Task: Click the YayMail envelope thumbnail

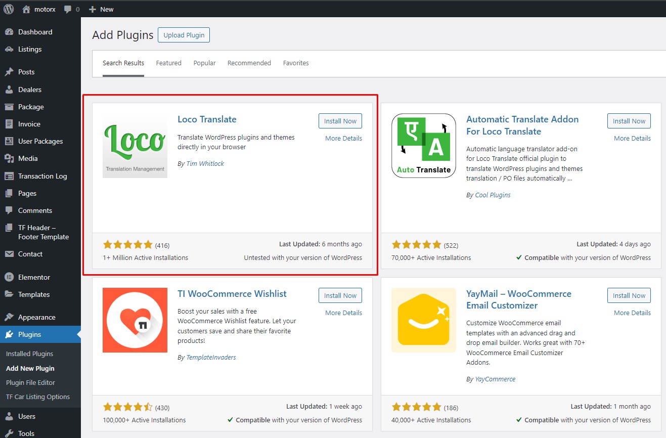Action: click(x=424, y=320)
